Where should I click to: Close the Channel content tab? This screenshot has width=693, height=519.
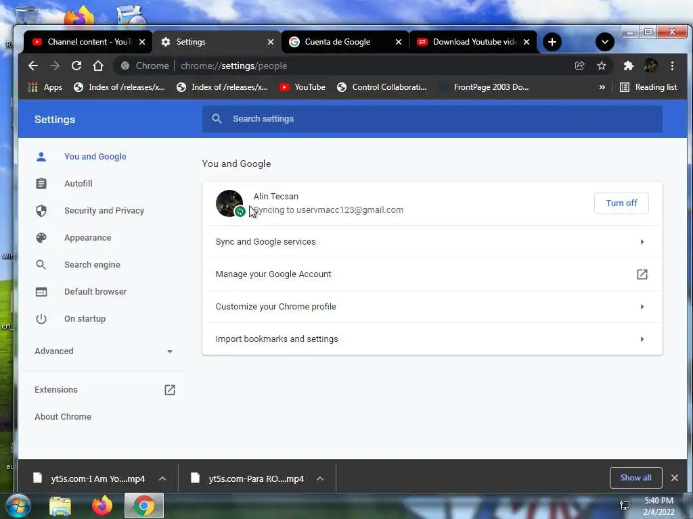(x=142, y=42)
